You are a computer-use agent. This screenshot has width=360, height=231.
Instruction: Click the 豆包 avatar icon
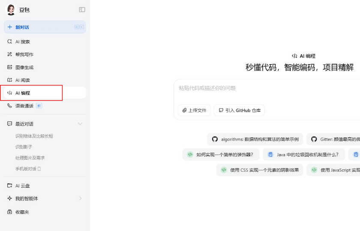[10, 9]
